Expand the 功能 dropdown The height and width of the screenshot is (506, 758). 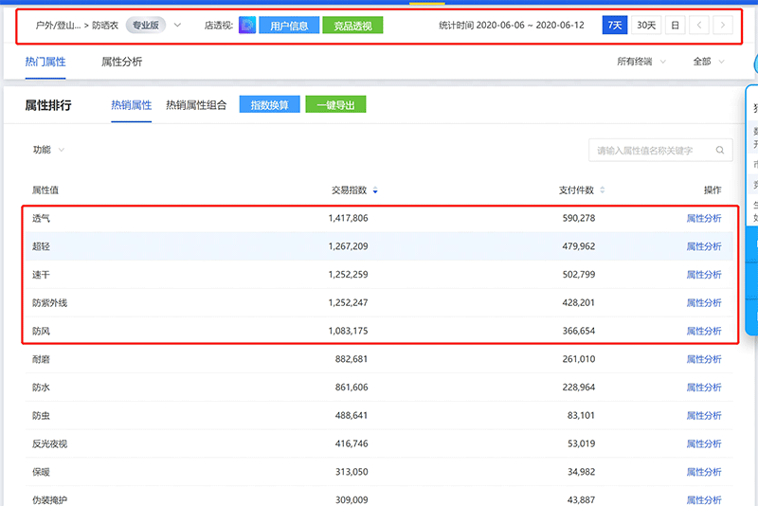tap(48, 150)
